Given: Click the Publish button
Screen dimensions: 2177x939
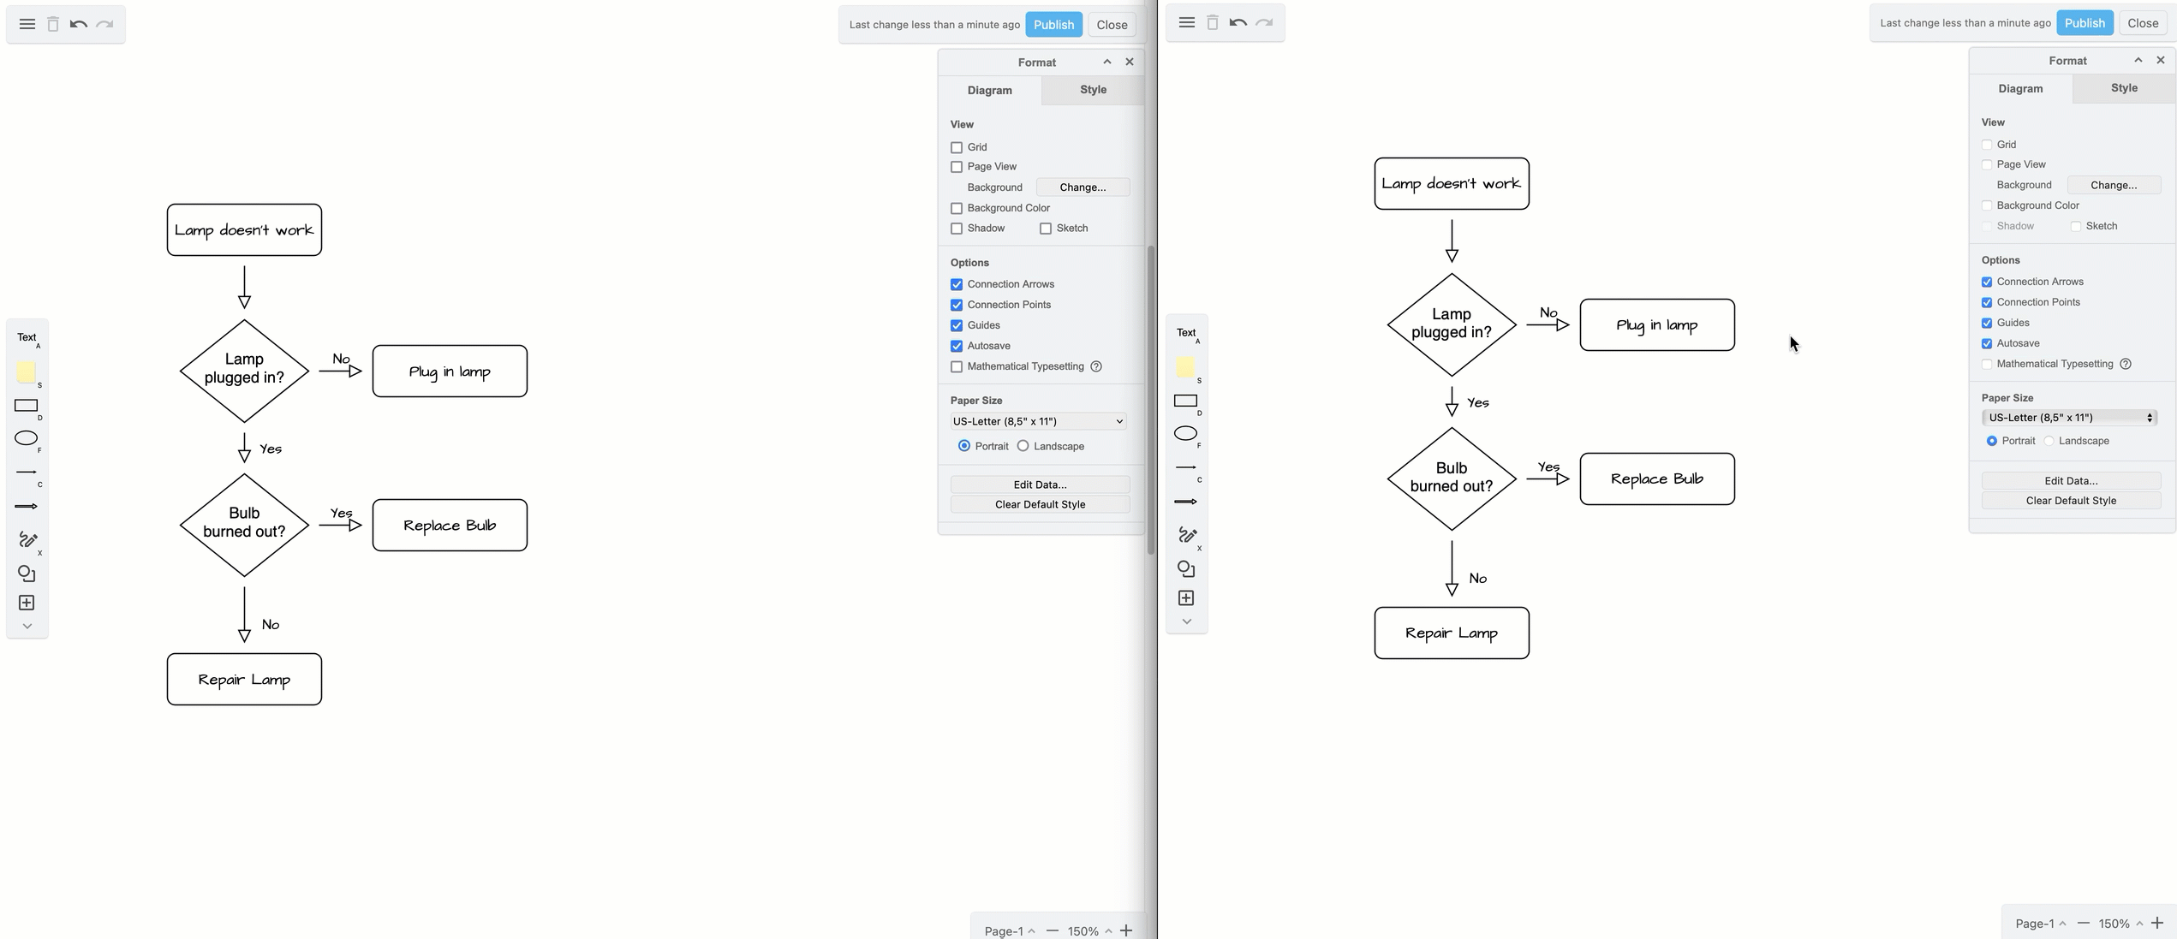Looking at the screenshot, I should [1054, 24].
